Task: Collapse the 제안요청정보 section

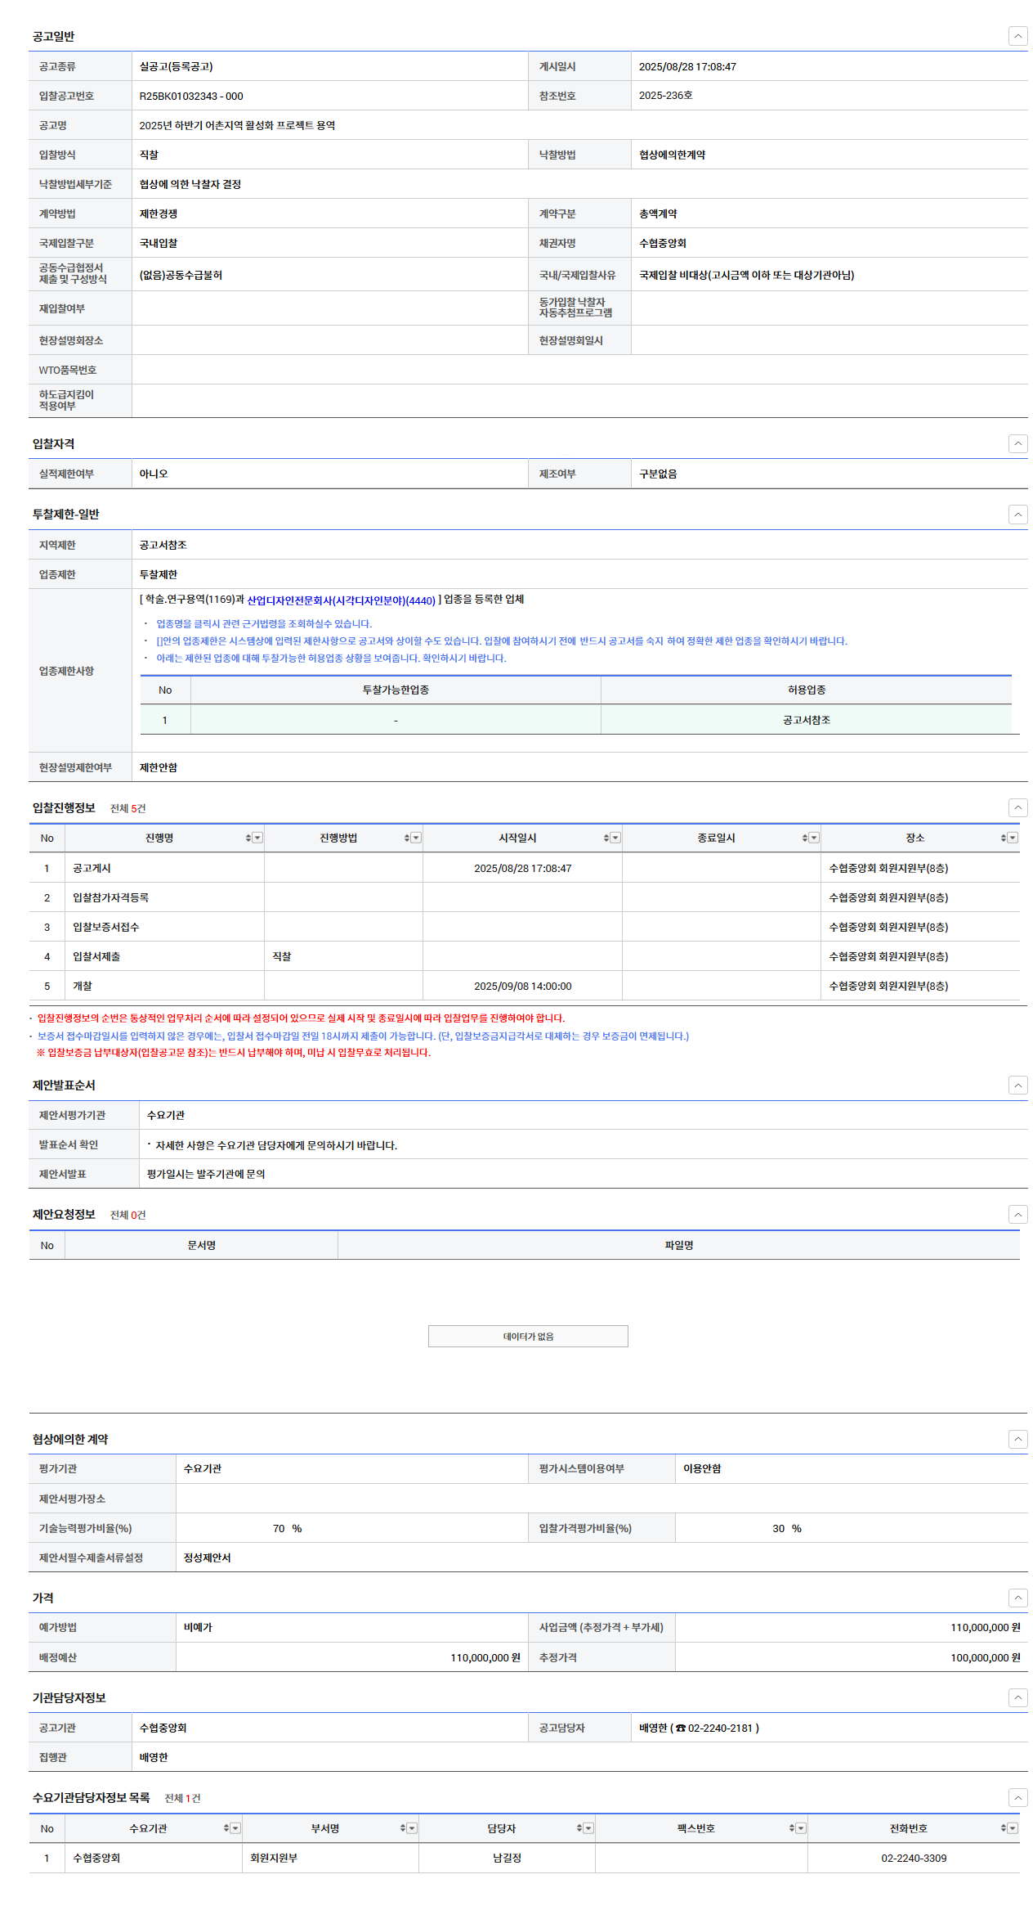Action: click(1017, 1214)
